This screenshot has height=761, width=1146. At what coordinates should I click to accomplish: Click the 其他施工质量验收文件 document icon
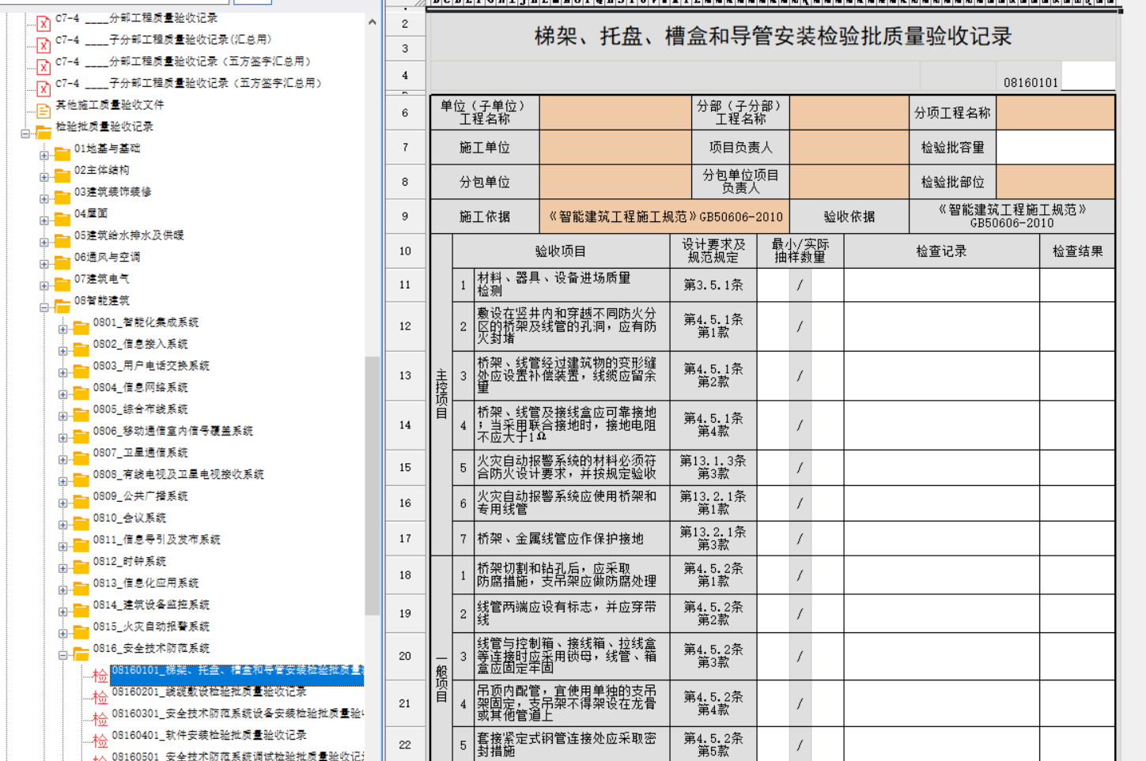(43, 111)
